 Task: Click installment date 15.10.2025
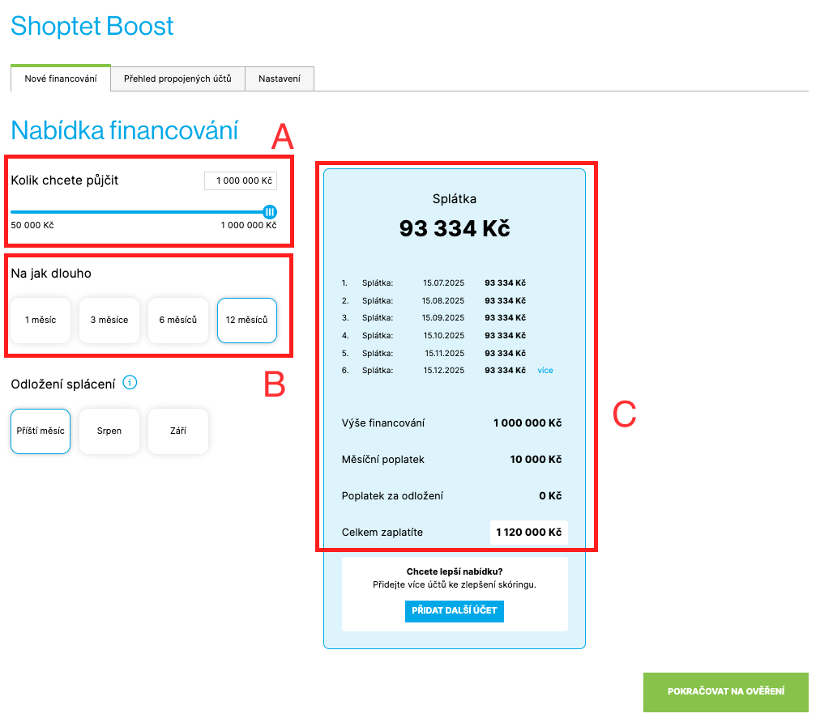point(443,335)
